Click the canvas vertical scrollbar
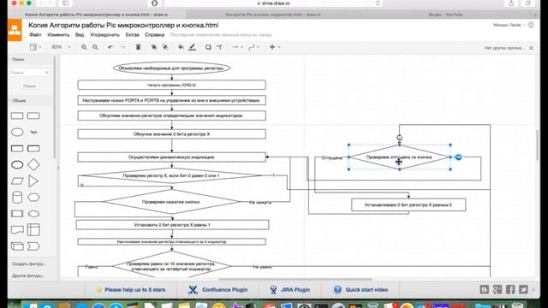Image resolution: width=548 pixels, height=308 pixels. [x=537, y=145]
